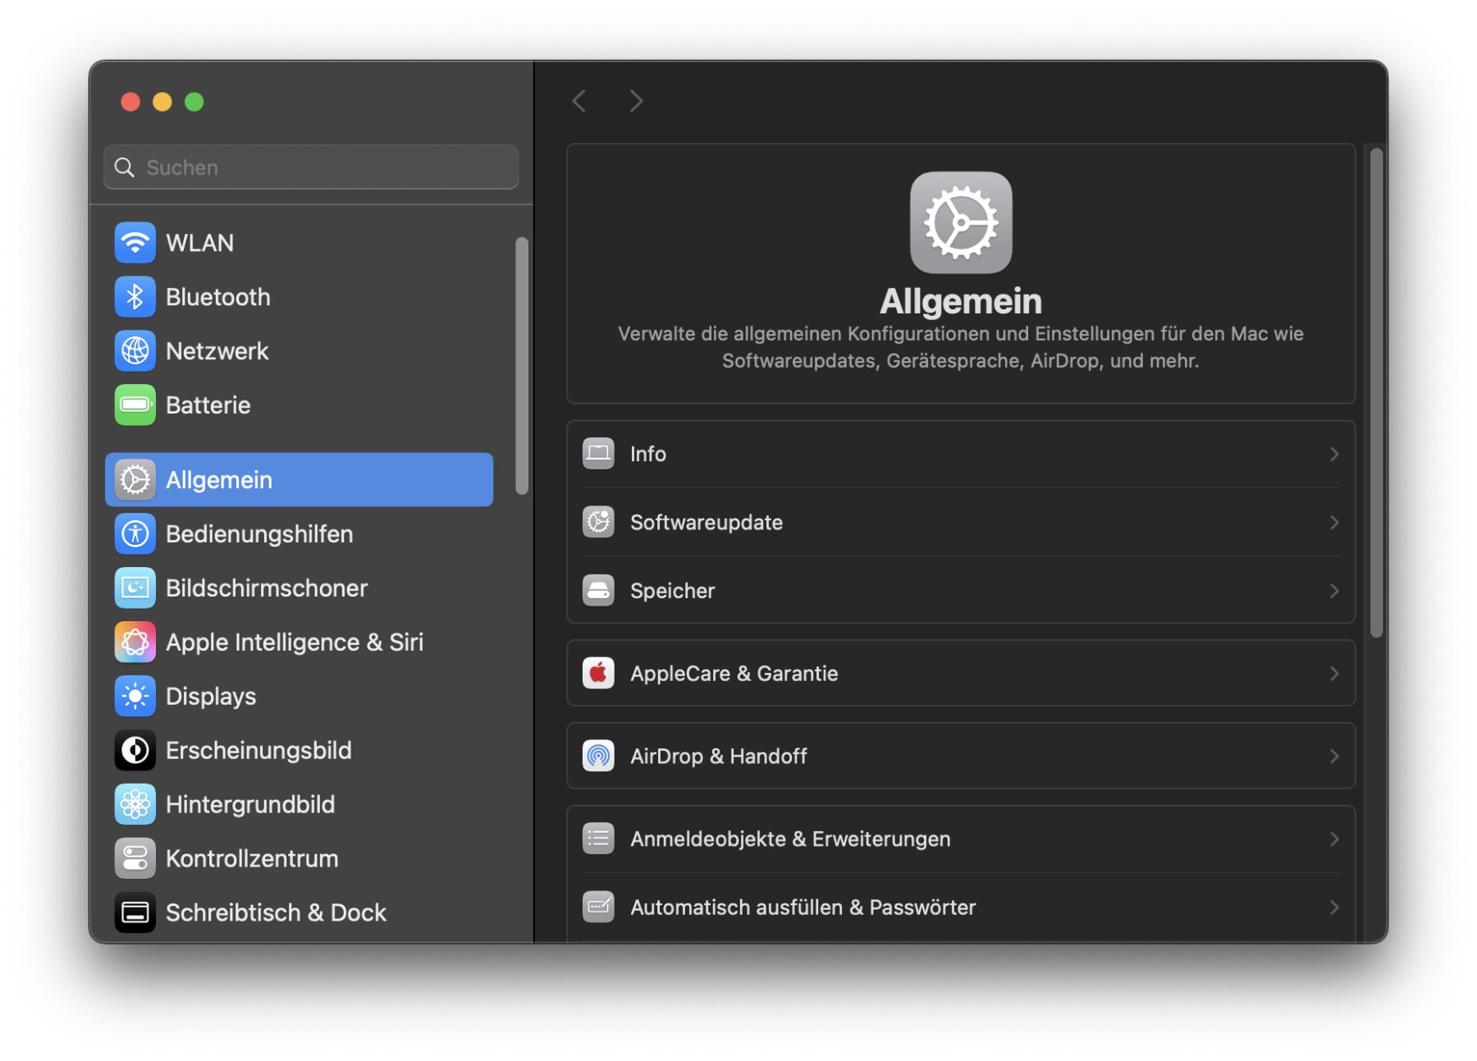The height and width of the screenshot is (1061, 1477).
Task: Click the Hintergrundbild flower icon
Action: (135, 804)
